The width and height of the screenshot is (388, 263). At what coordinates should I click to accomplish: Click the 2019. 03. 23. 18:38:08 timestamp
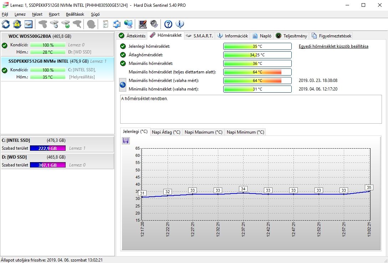click(x=318, y=81)
